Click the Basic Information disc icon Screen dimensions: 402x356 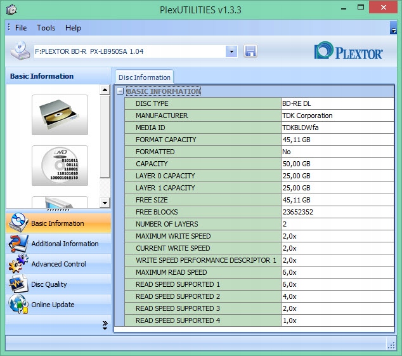(18, 223)
